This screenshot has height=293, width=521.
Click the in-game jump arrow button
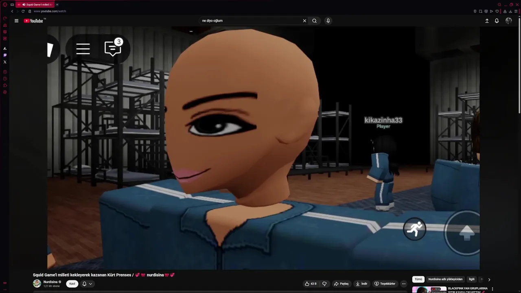click(x=466, y=233)
